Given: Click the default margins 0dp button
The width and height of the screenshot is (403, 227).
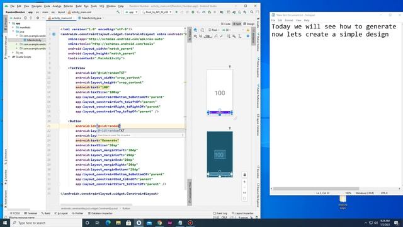Looking at the screenshot, I should pyautogui.click(x=208, y=37).
